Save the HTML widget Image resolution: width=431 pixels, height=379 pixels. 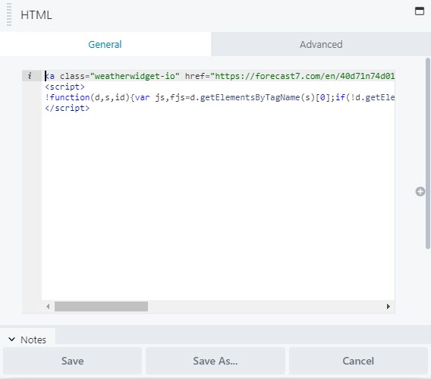click(x=73, y=361)
